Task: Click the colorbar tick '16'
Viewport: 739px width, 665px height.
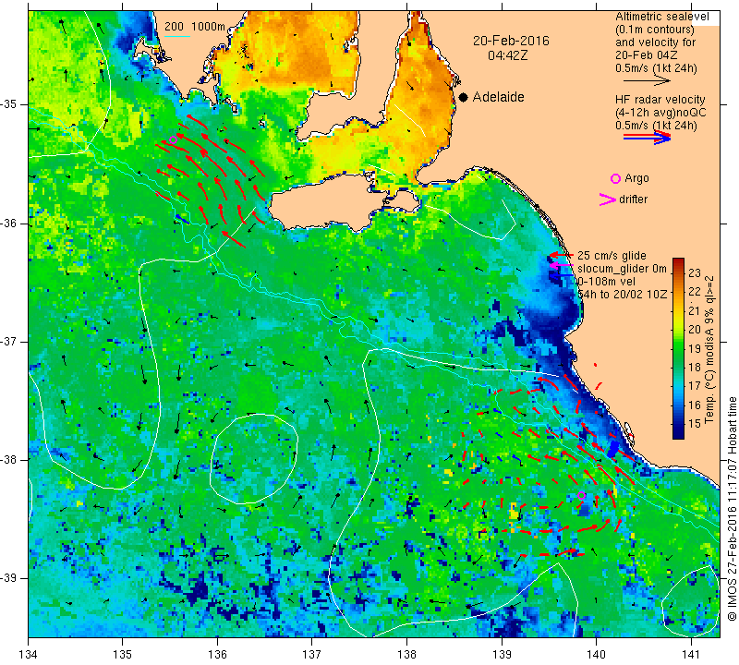Action: [x=695, y=405]
